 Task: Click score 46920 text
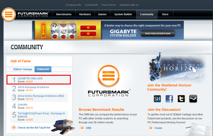pos(29,81)
